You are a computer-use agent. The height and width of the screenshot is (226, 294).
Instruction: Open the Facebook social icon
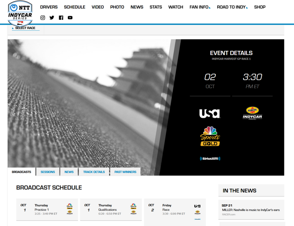tap(61, 18)
